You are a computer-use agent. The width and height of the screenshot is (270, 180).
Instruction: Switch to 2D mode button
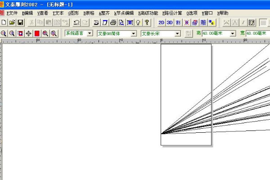(x=162, y=22)
